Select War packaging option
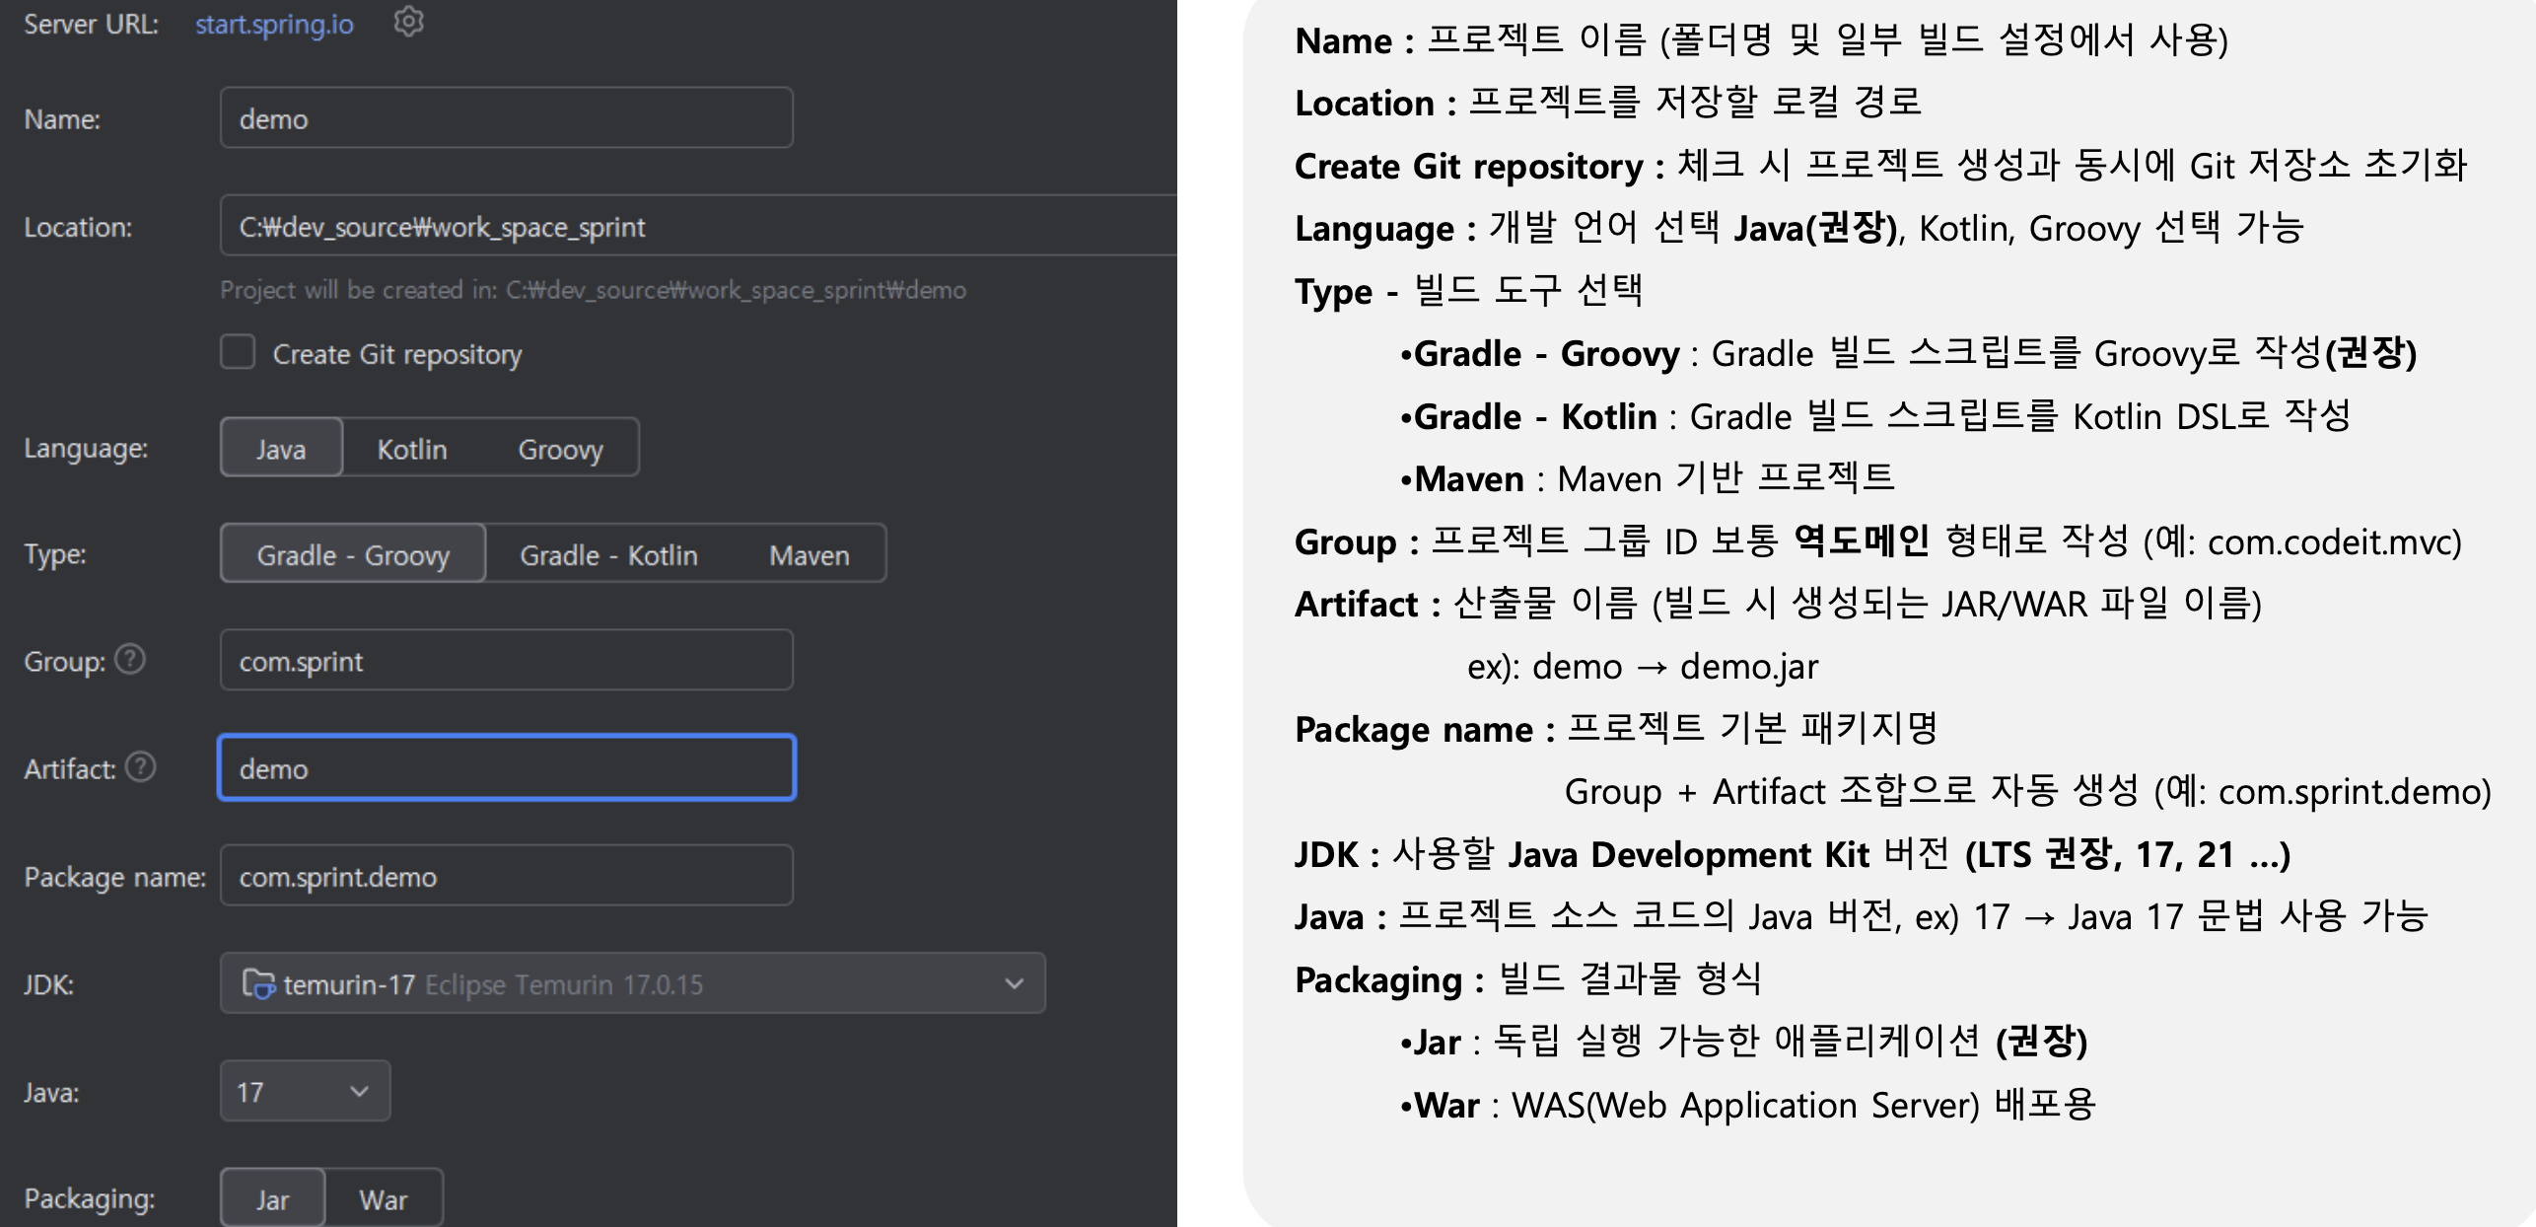This screenshot has width=2536, height=1227. 383,1198
